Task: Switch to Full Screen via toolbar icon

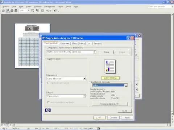Action: [42, 10]
